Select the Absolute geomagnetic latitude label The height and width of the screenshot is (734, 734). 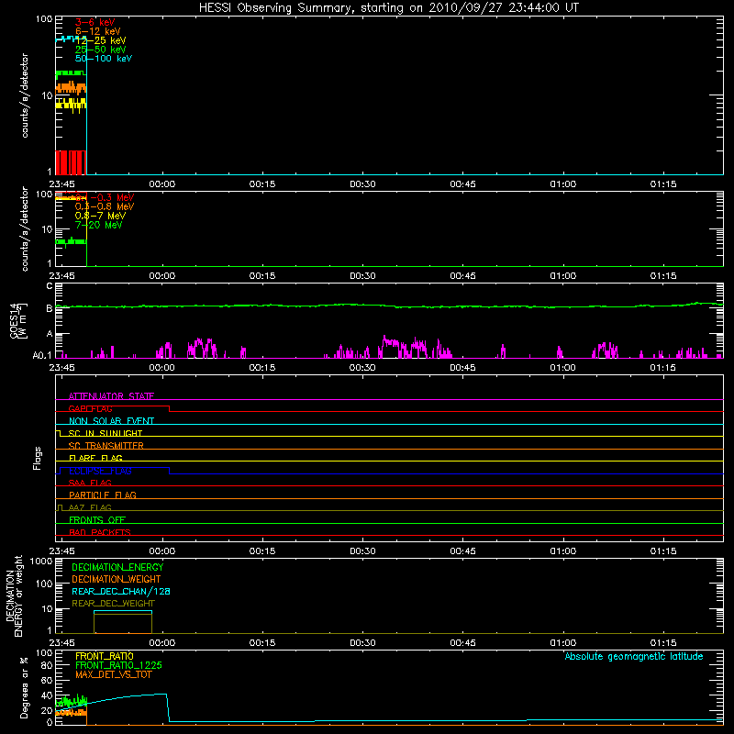(x=634, y=656)
